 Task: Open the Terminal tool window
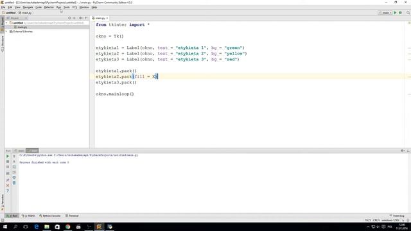coord(72,216)
